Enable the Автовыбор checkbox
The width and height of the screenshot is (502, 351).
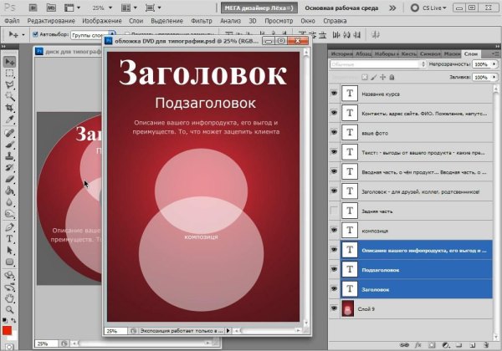point(34,35)
